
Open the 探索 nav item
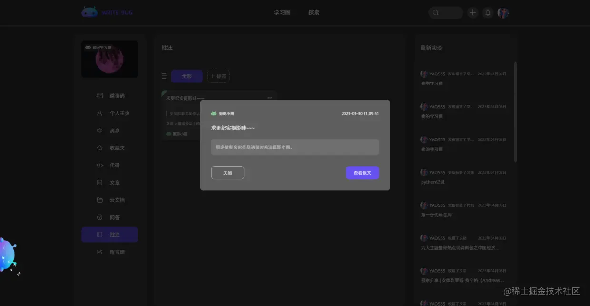(314, 12)
